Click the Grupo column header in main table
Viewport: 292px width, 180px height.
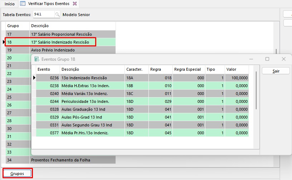click(x=17, y=26)
